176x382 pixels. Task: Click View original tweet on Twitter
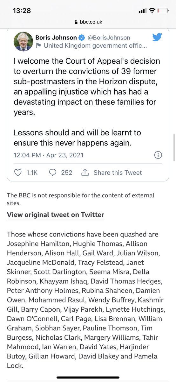(x=56, y=215)
